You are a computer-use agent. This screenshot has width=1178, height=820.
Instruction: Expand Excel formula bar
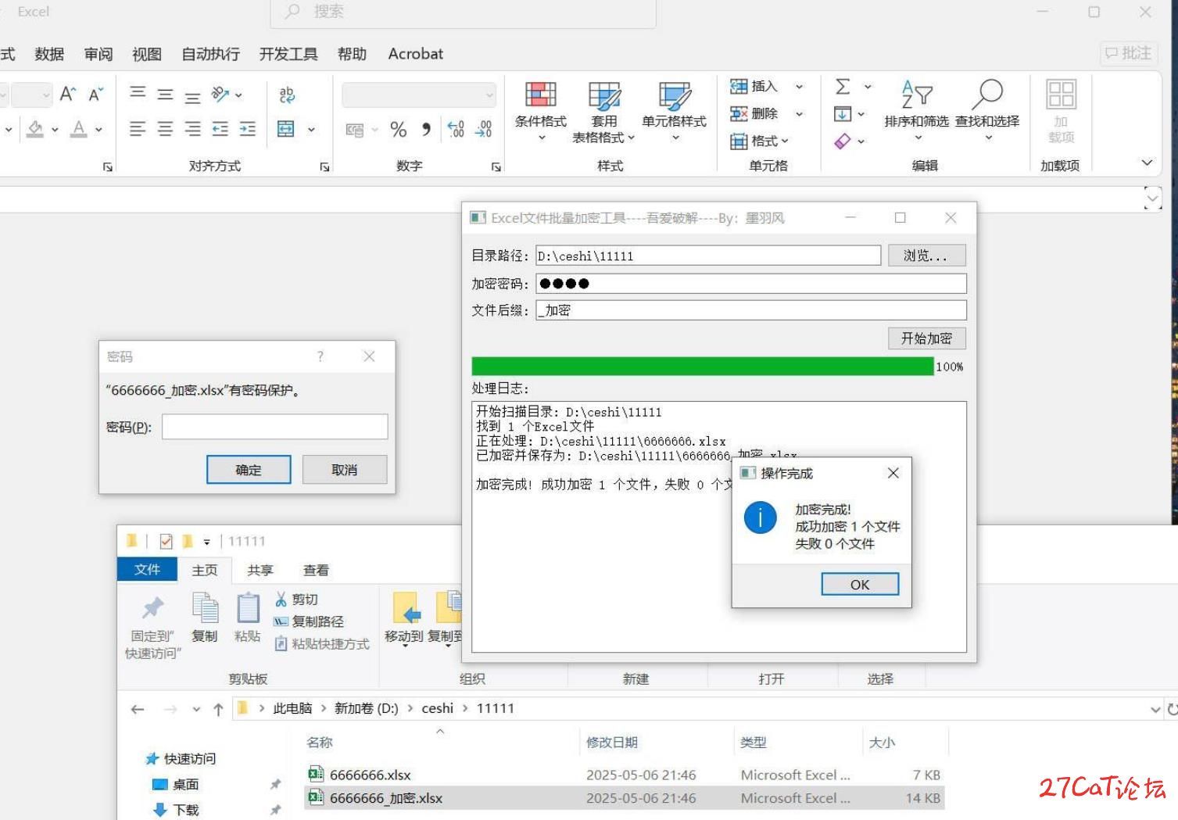pyautogui.click(x=1152, y=199)
